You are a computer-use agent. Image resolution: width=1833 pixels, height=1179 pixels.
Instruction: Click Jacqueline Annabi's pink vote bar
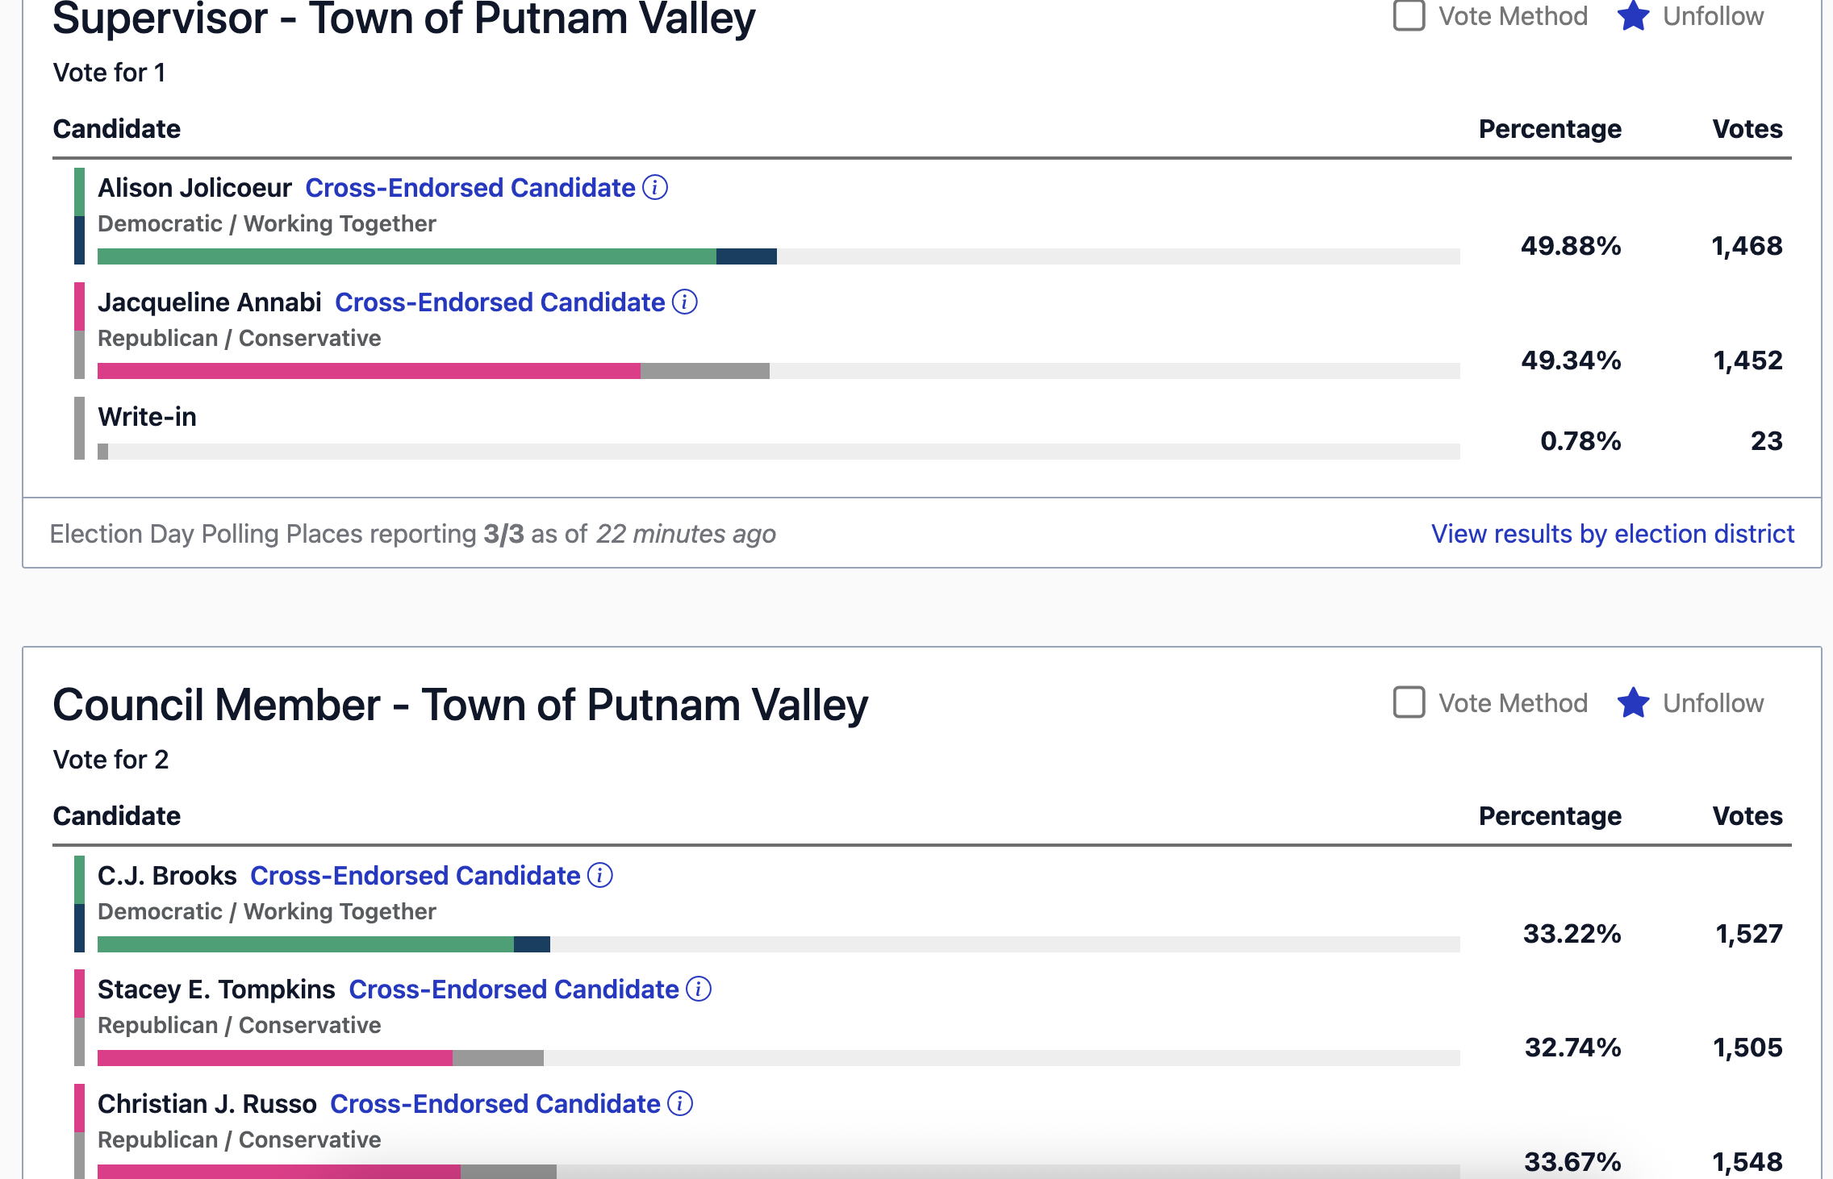369,371
